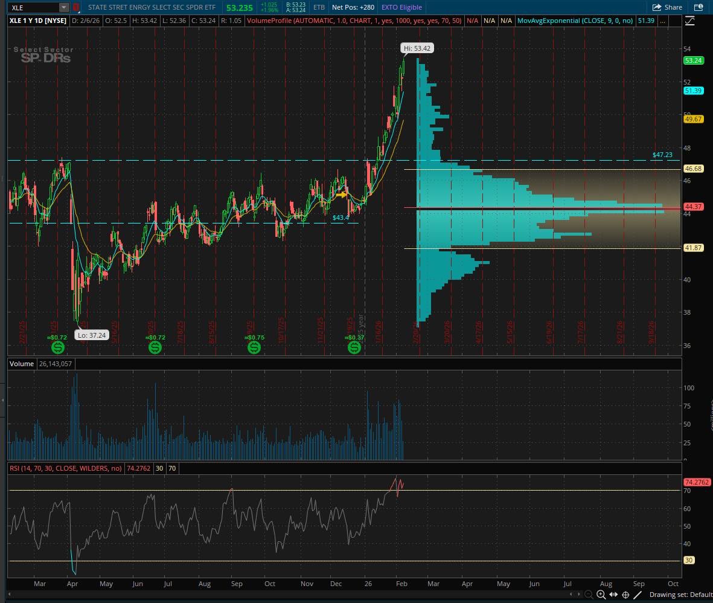Click the 26,143,057 volume value
This screenshot has height=603, width=713.
[56, 364]
